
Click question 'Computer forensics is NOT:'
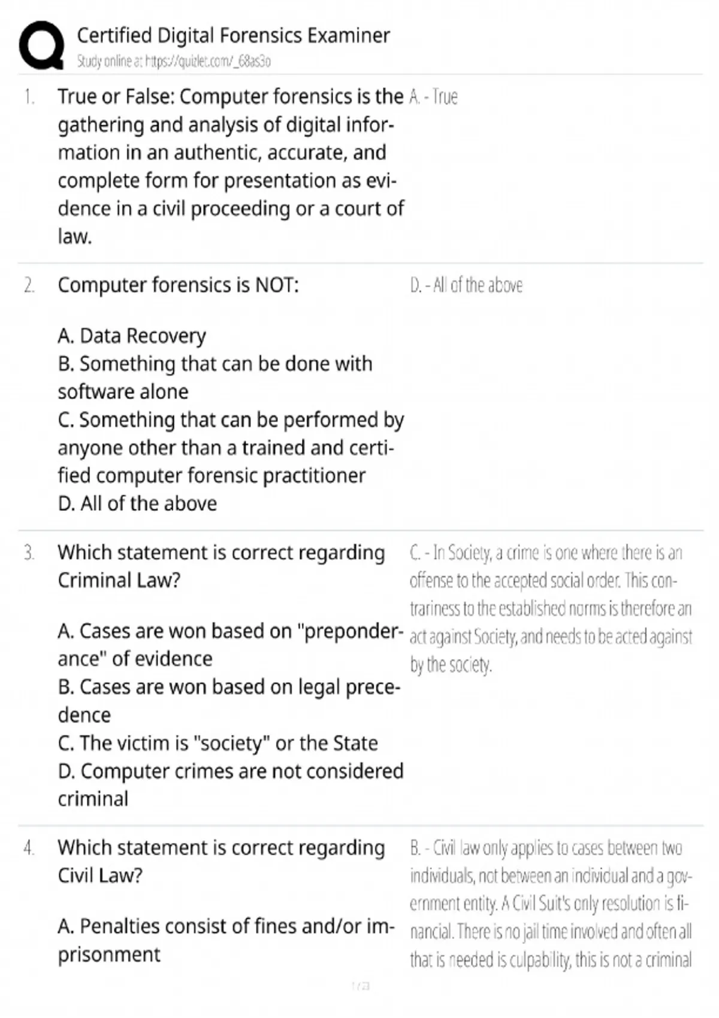point(178,285)
